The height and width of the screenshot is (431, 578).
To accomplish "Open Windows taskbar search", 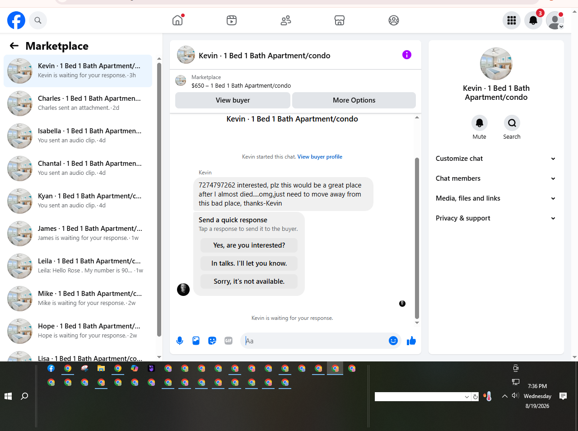I will point(24,396).
